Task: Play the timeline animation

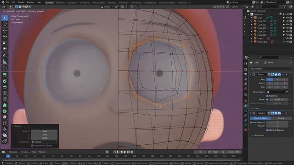Action: click(125, 152)
